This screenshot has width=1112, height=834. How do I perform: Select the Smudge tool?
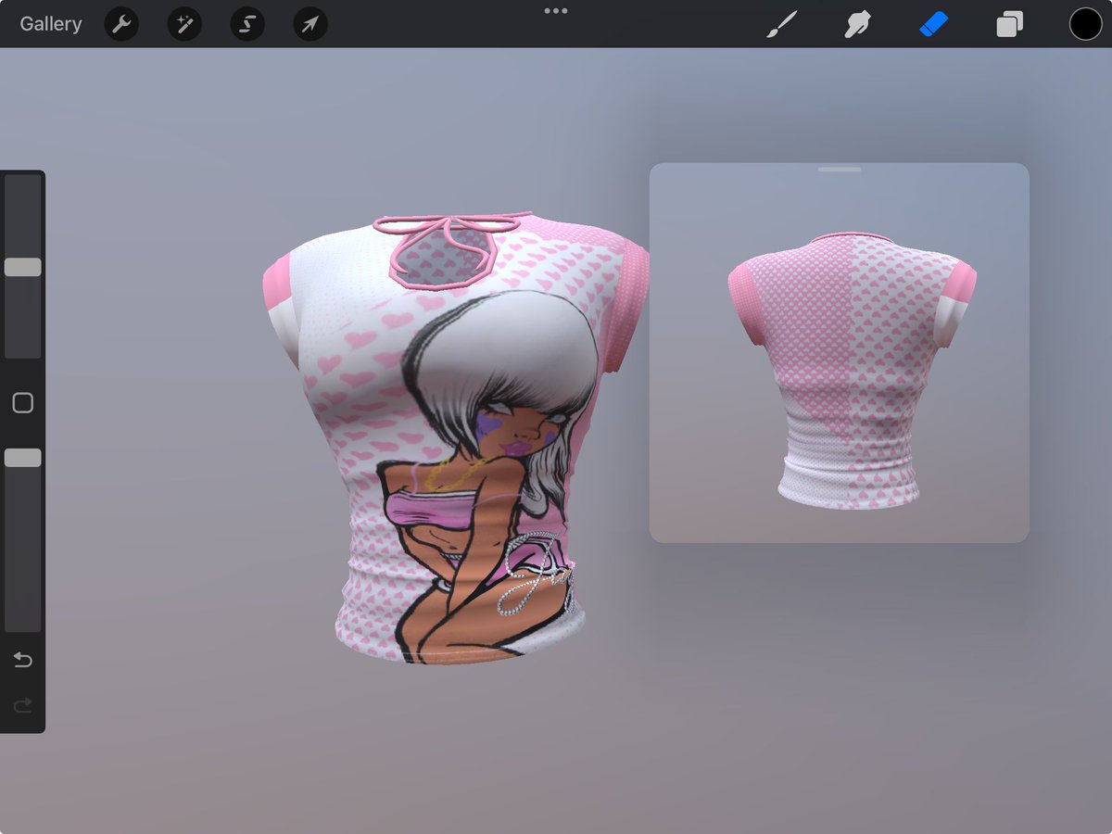pos(857,24)
